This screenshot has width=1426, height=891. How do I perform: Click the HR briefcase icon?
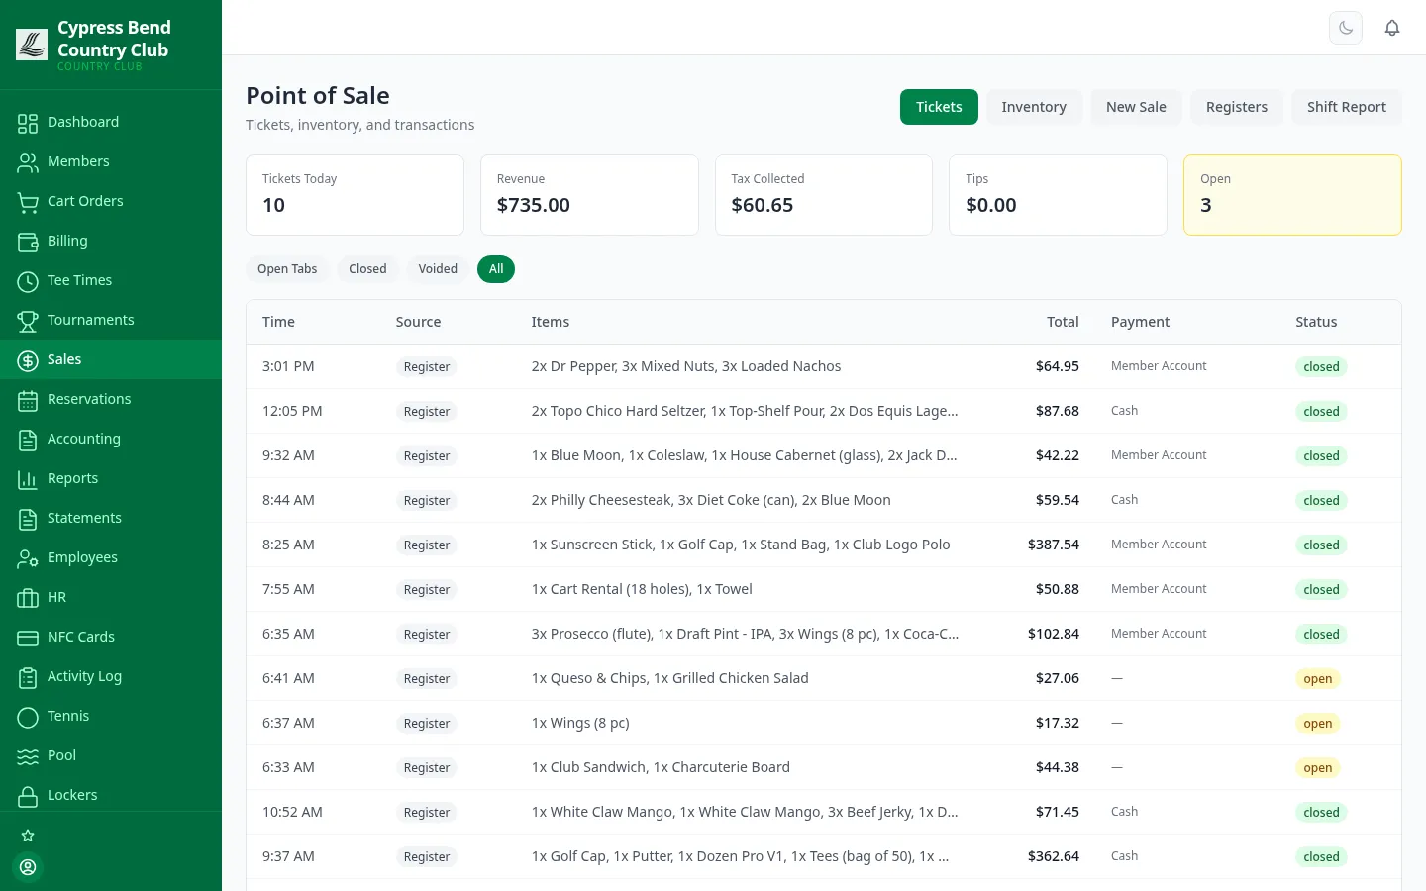coord(28,598)
